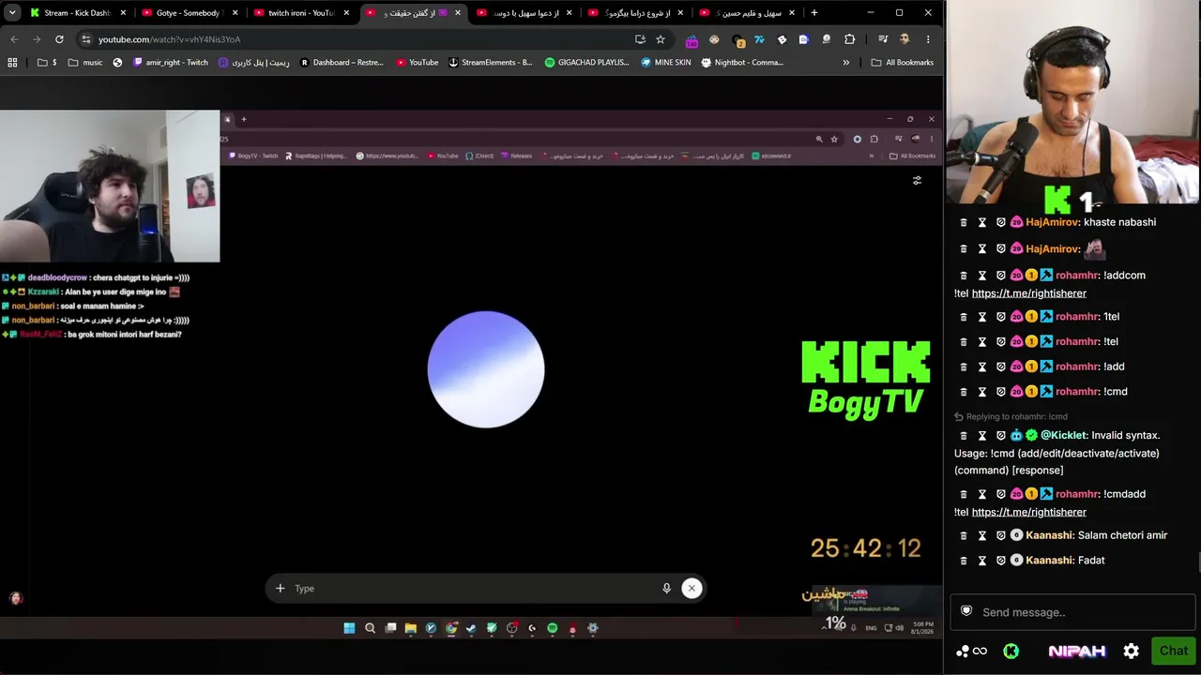This screenshot has height=675, width=1201.
Task: Open the $ bookmarks folder
Action: 46,63
